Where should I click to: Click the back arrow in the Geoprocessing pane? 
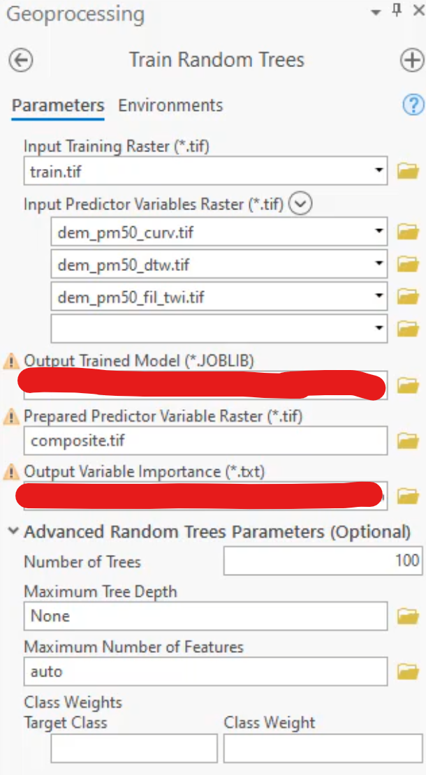[x=21, y=61]
